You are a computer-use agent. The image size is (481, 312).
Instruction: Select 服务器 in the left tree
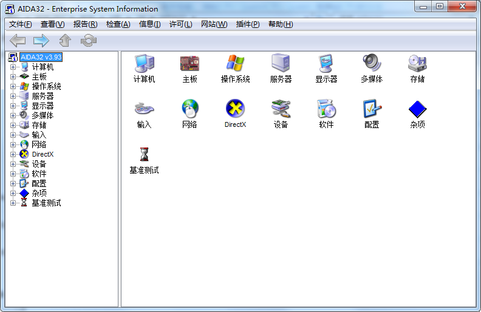pos(43,97)
